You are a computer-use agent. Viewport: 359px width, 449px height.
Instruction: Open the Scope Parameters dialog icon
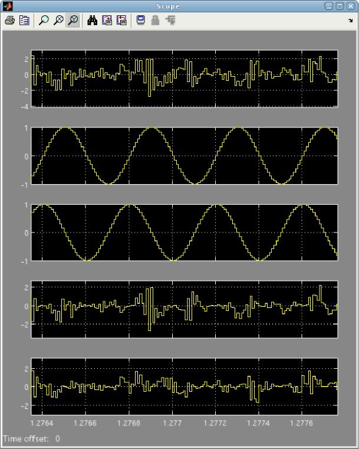[x=24, y=20]
